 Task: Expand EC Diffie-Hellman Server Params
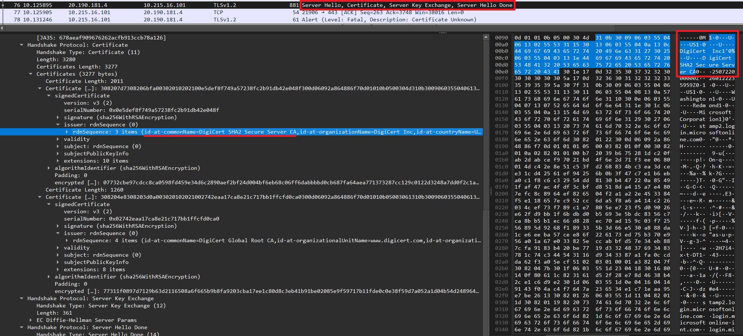click(x=31, y=320)
